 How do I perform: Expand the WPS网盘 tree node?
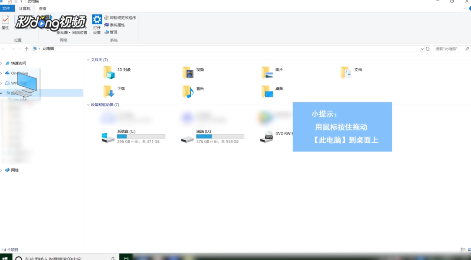point(2,83)
